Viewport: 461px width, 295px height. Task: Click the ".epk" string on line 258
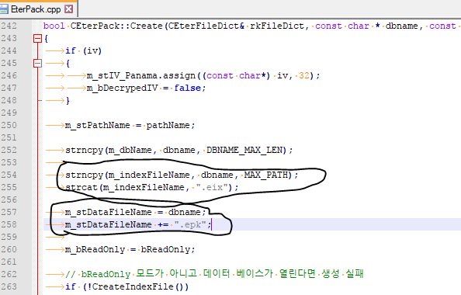[x=190, y=225]
